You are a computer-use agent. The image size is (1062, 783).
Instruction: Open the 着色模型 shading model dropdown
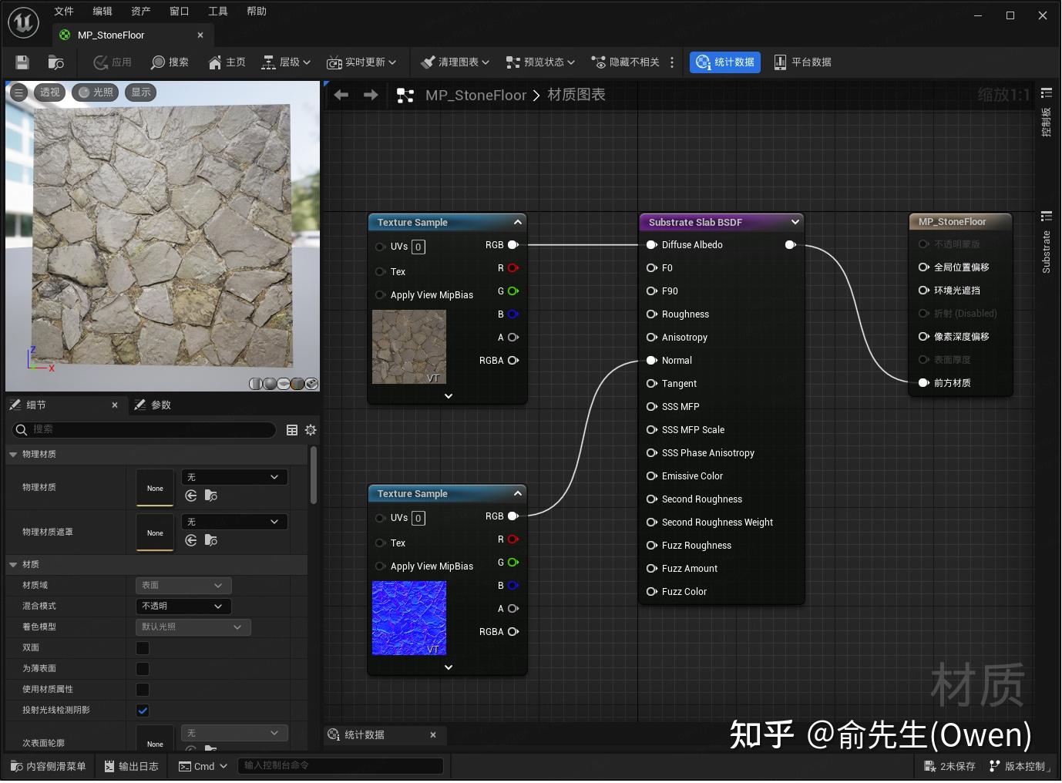(193, 627)
